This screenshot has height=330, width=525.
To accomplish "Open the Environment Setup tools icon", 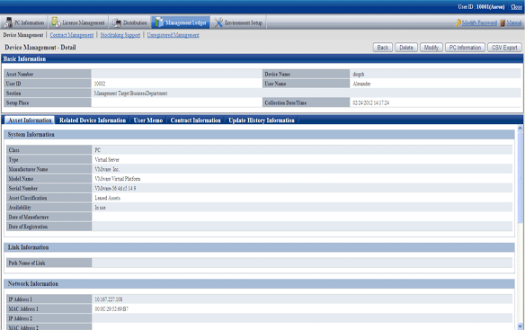I will pos(218,22).
